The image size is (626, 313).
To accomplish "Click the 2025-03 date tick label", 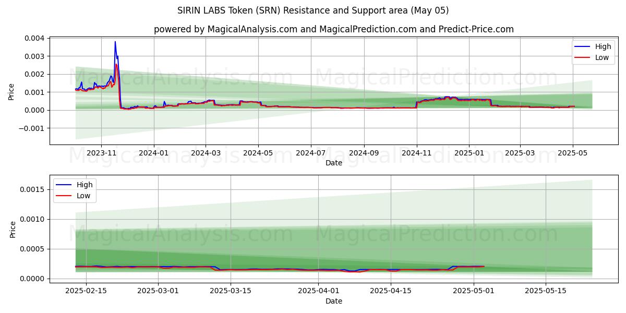I will [x=520, y=153].
